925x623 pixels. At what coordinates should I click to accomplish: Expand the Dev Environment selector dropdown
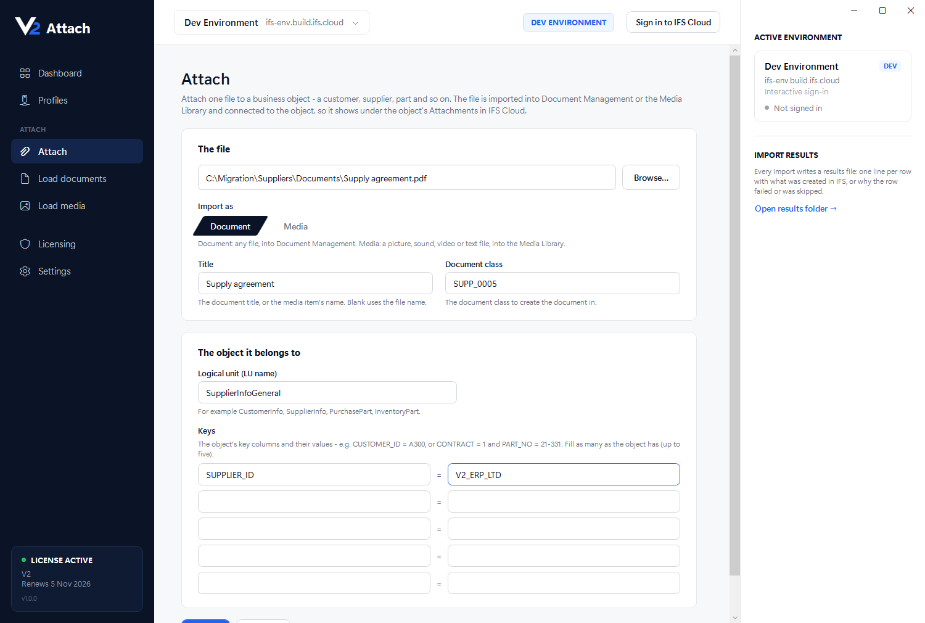(x=271, y=22)
